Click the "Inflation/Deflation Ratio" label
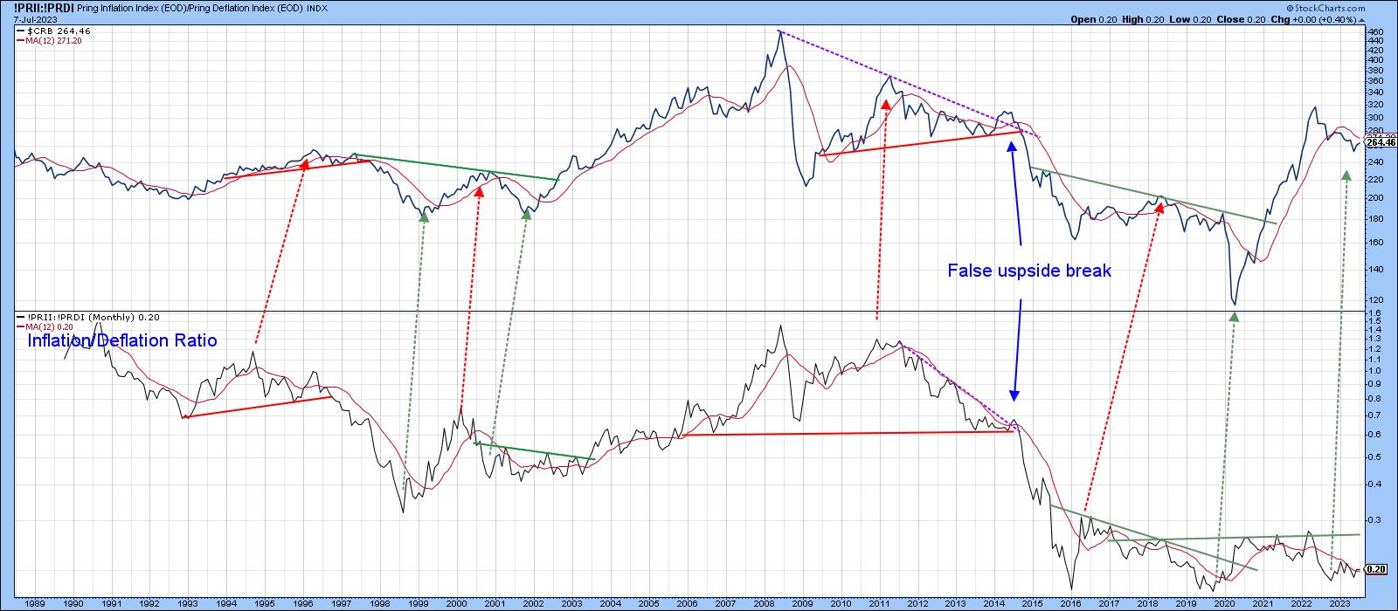 click(121, 341)
